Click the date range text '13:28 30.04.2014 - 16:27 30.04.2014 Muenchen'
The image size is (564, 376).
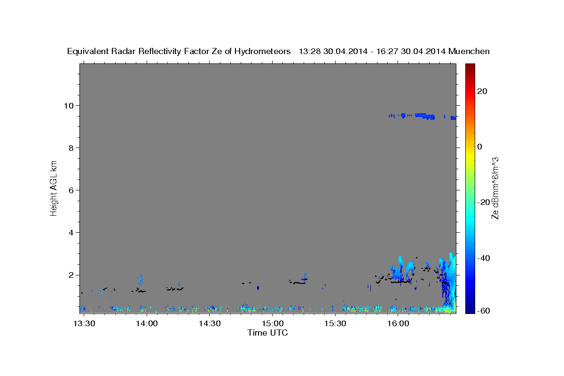(x=394, y=52)
